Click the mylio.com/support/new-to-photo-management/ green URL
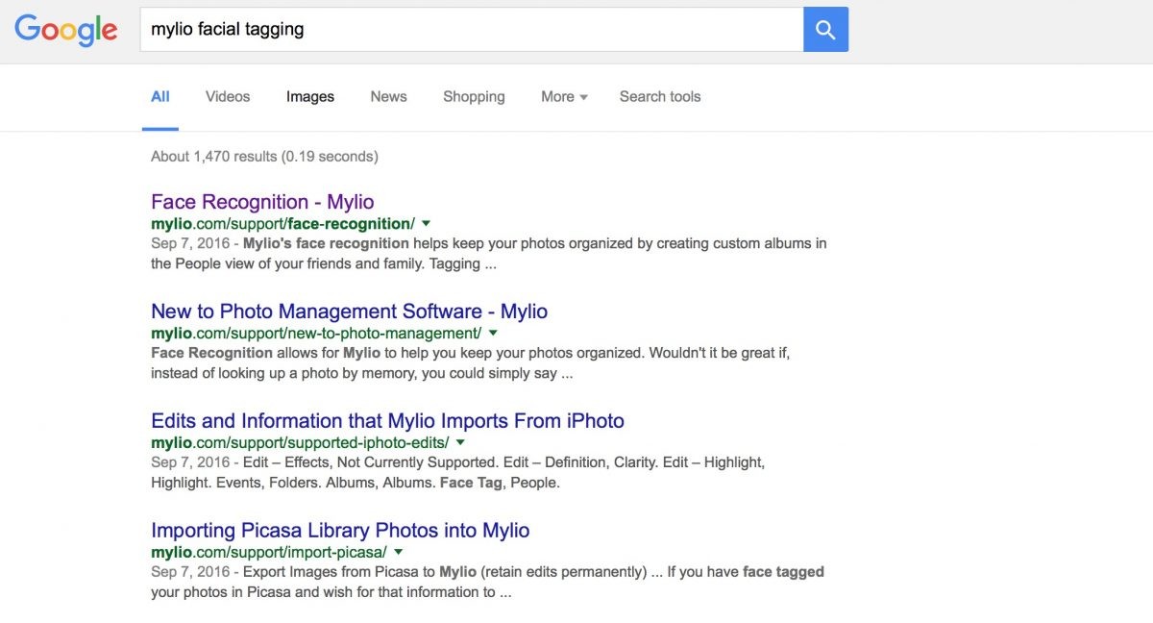The width and height of the screenshot is (1153, 623). 316,334
